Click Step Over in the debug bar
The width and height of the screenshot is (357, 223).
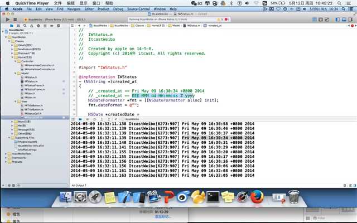94,119
